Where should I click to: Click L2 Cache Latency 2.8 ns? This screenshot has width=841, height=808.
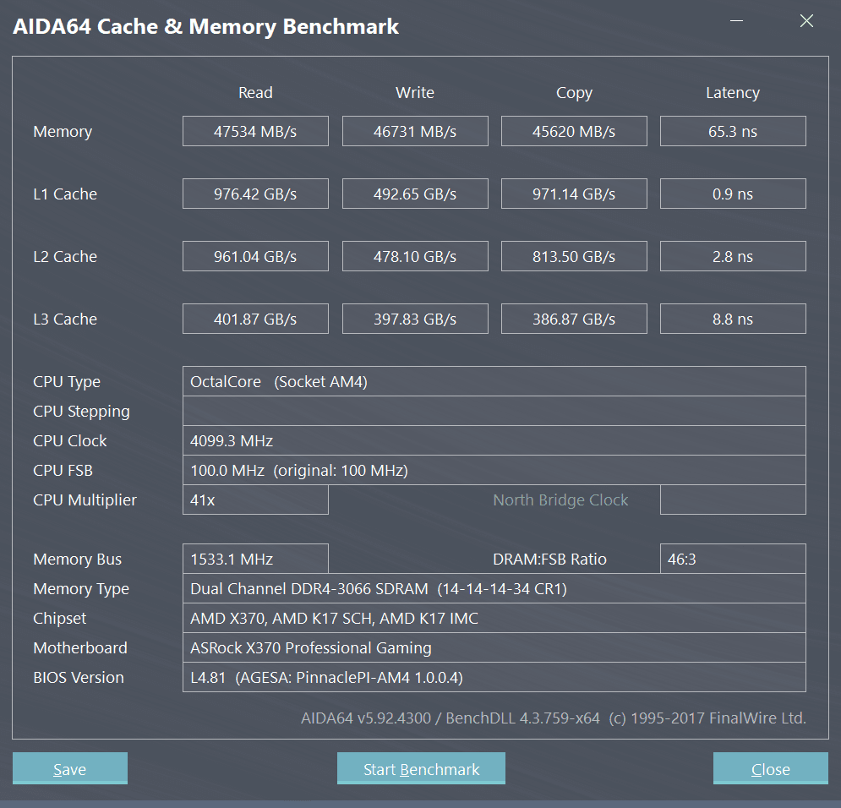pyautogui.click(x=733, y=256)
